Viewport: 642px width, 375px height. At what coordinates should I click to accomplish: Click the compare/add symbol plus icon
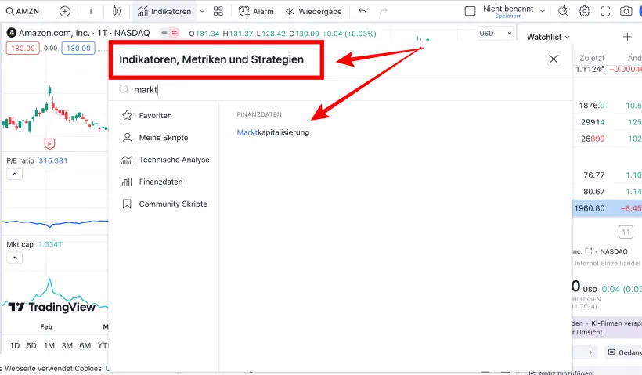65,12
